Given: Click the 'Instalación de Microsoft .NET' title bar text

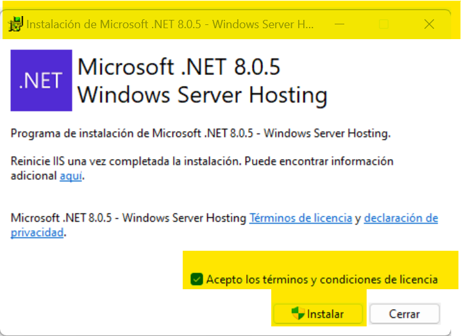Looking at the screenshot, I should point(170,25).
